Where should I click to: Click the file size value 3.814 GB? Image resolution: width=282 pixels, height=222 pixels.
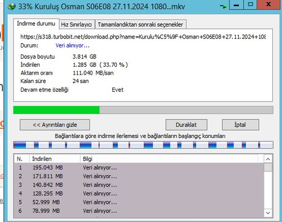(x=85, y=56)
